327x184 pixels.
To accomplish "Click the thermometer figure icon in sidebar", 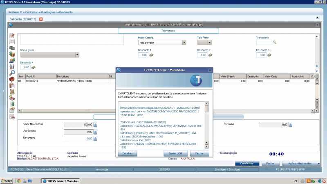I will [12, 67].
